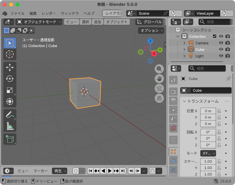This screenshot has height=185, width=235.
Task: Activate the 3D Cursor tool
Action: point(10,54)
